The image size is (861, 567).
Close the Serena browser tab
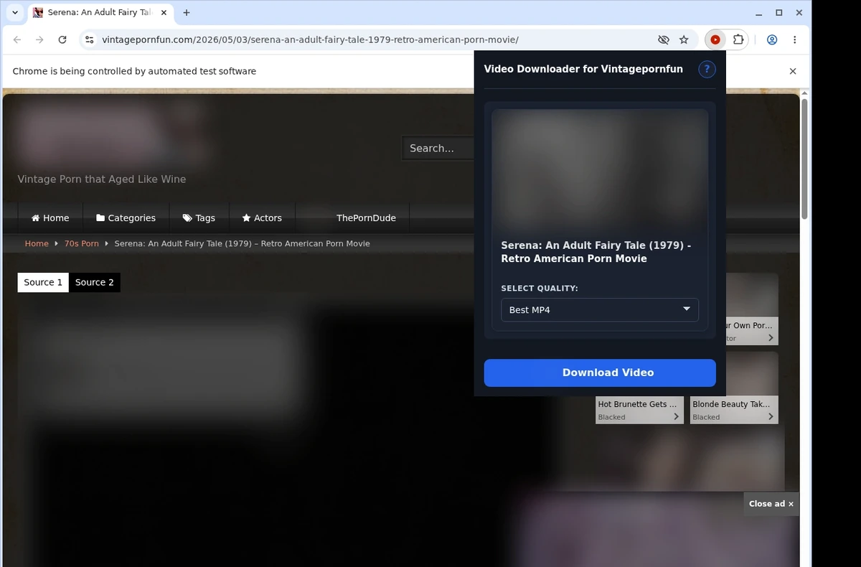click(x=164, y=13)
